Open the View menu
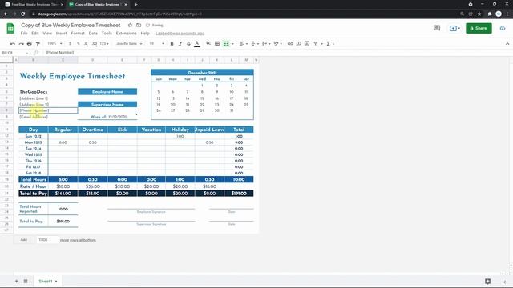The width and height of the screenshot is (513, 288). point(47,34)
